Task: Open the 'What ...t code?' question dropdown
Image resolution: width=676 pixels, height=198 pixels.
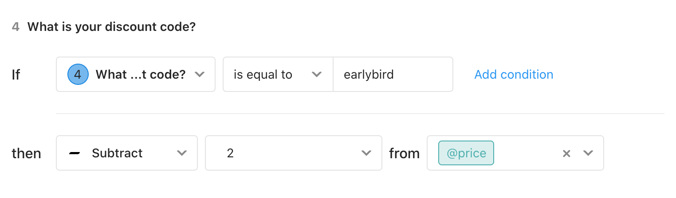Action: click(x=136, y=74)
